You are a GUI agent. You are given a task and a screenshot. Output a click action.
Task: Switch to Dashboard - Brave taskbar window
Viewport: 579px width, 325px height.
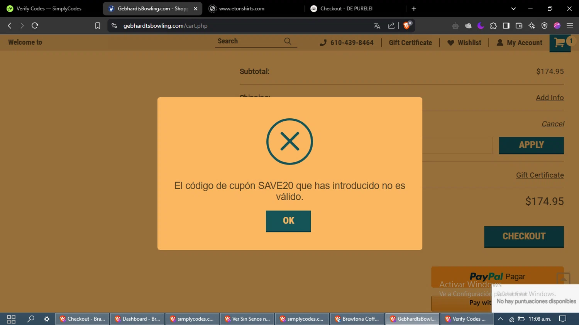click(x=137, y=319)
